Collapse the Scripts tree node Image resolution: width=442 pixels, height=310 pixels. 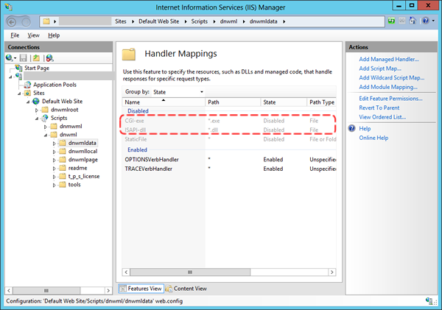[37, 119]
